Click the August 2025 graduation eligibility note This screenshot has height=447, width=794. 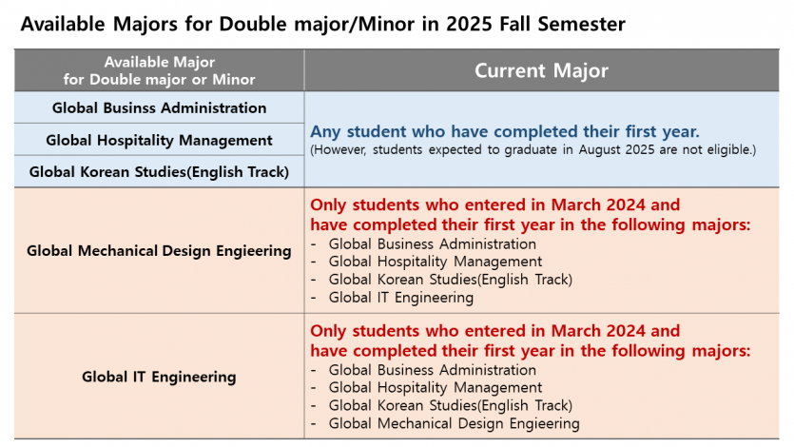pos(533,150)
